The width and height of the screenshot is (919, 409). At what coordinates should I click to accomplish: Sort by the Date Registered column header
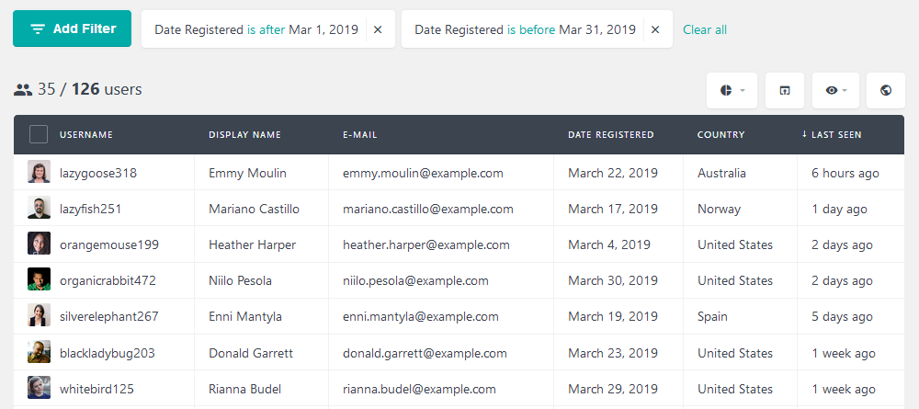click(611, 135)
